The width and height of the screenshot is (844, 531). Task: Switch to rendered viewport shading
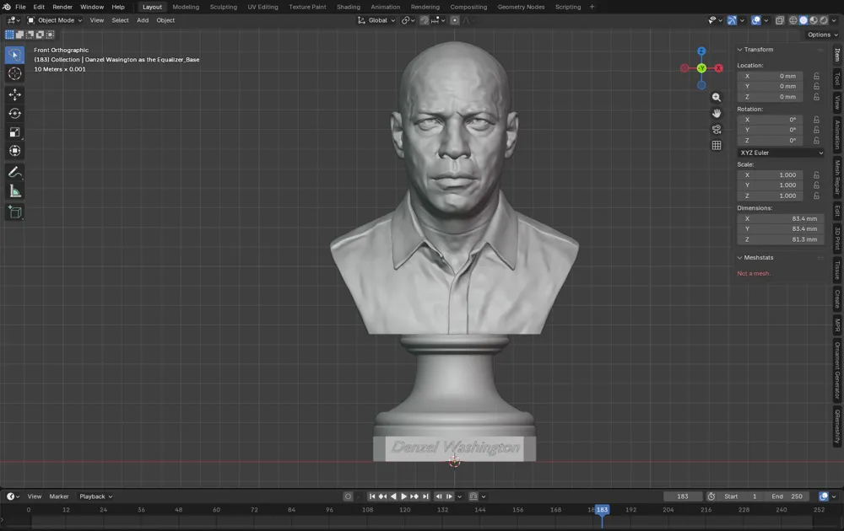824,20
